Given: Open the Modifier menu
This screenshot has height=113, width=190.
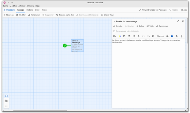Looking at the screenshot, I should 13,6.
